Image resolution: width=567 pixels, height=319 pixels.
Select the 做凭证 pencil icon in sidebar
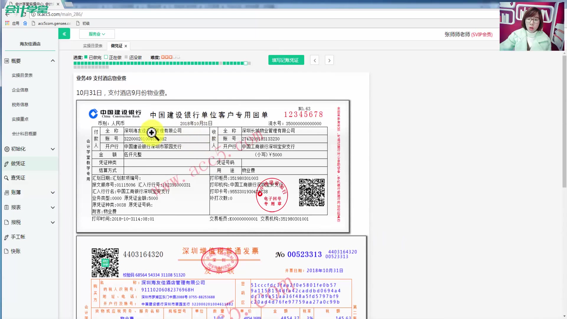(x=6, y=163)
